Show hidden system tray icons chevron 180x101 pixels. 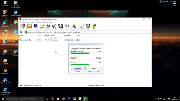click(x=156, y=99)
